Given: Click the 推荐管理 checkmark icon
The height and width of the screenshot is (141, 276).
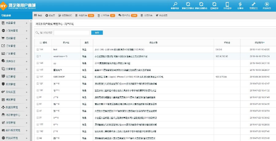Looking at the screenshot, I should point(3,123).
